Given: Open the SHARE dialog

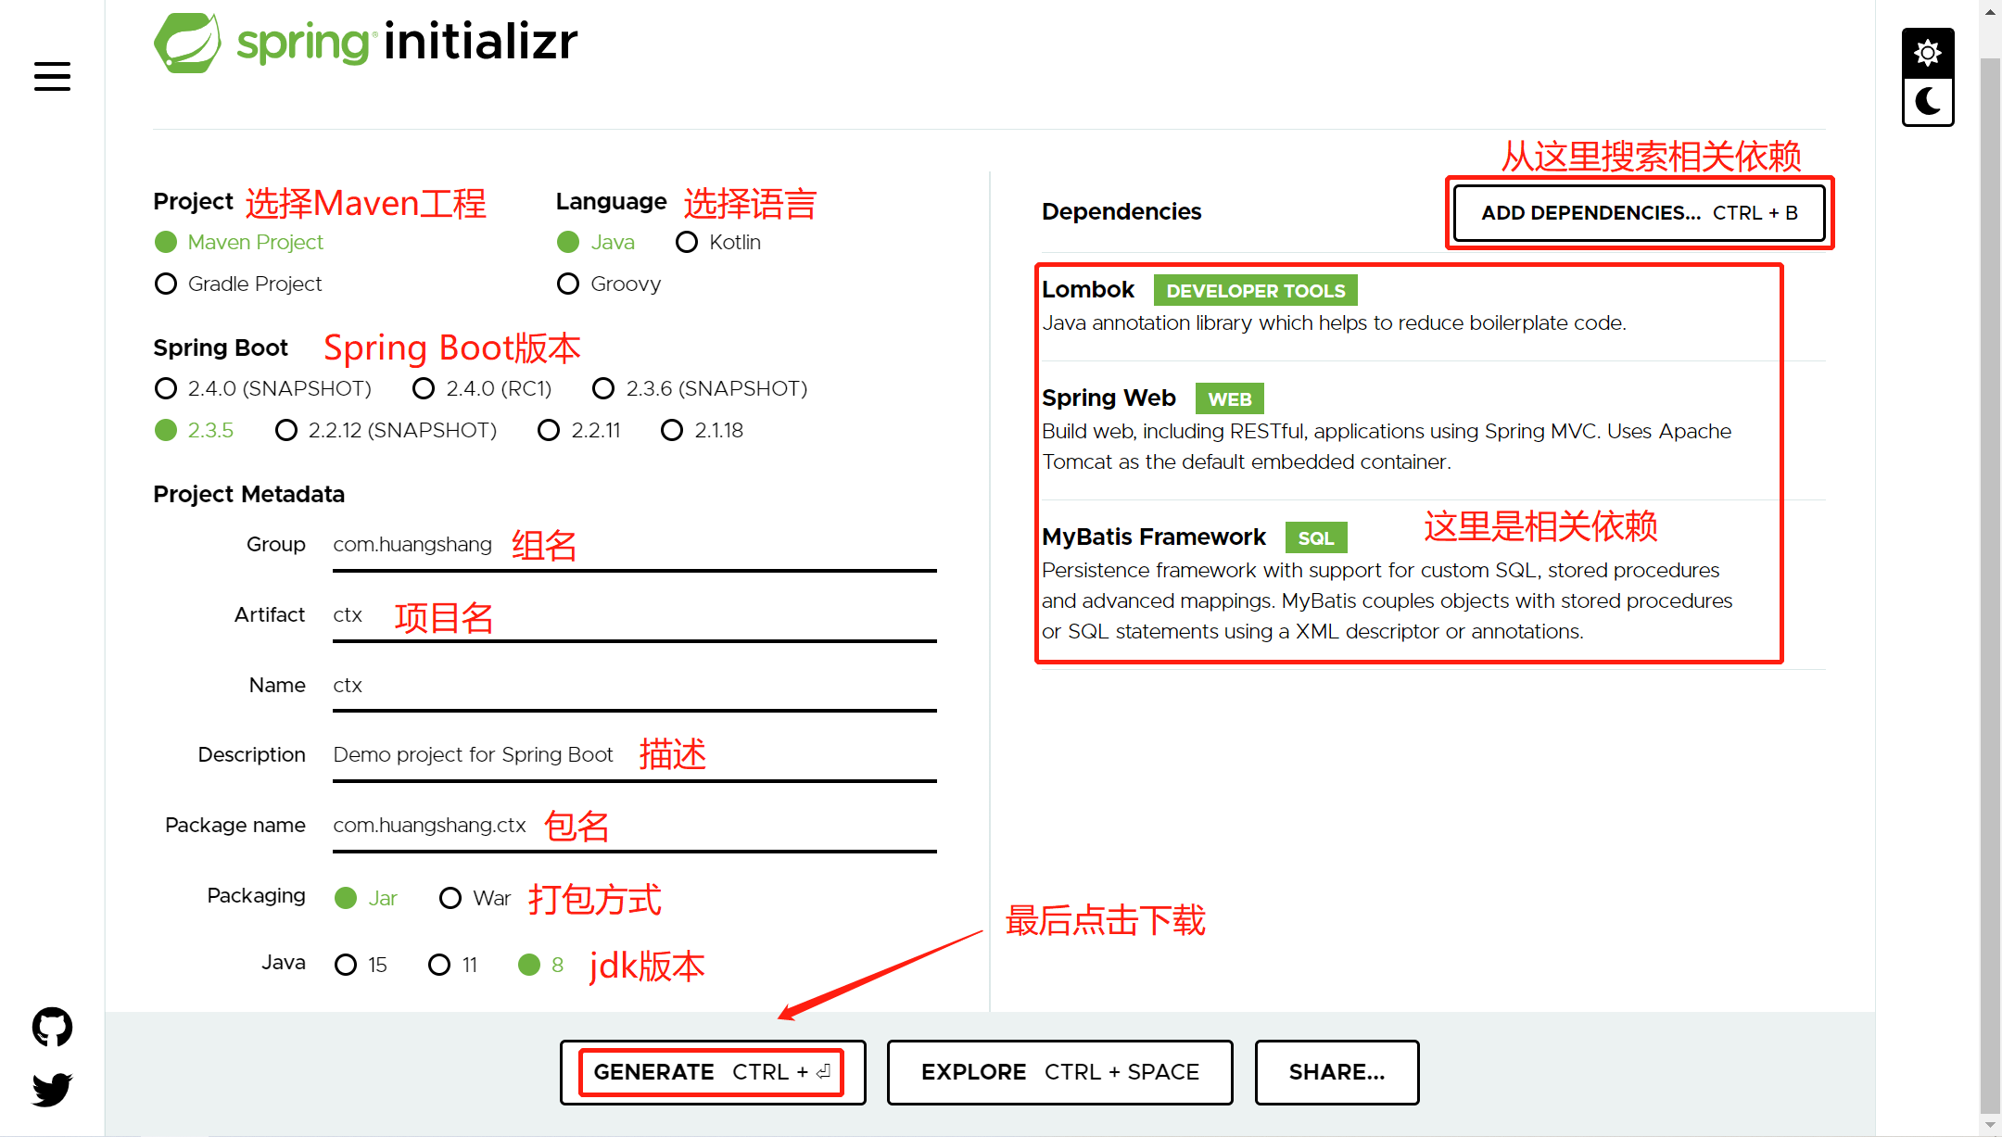Looking at the screenshot, I should (1337, 1072).
